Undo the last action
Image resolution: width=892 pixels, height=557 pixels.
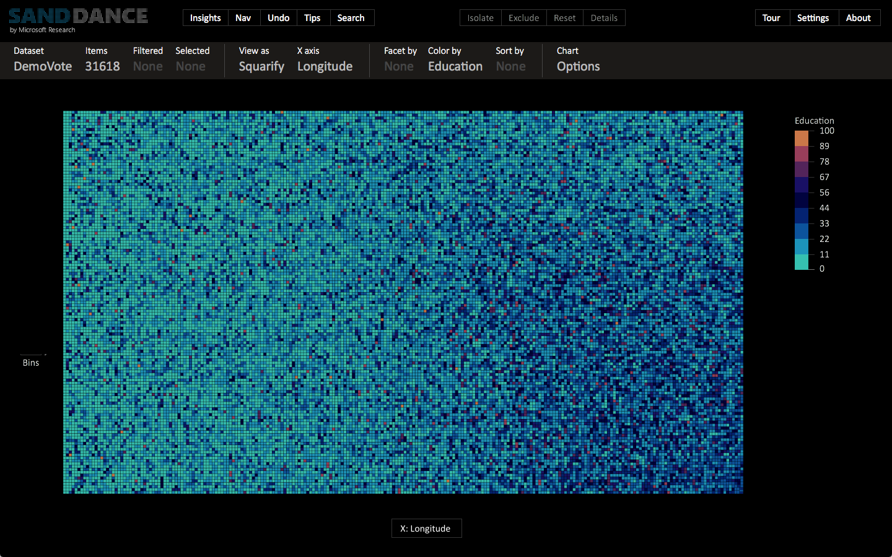point(278,17)
